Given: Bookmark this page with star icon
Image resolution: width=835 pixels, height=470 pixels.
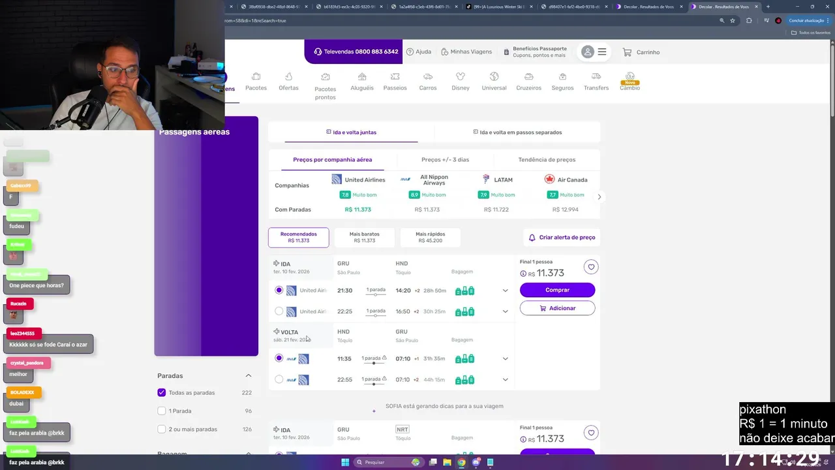Looking at the screenshot, I should [x=732, y=20].
